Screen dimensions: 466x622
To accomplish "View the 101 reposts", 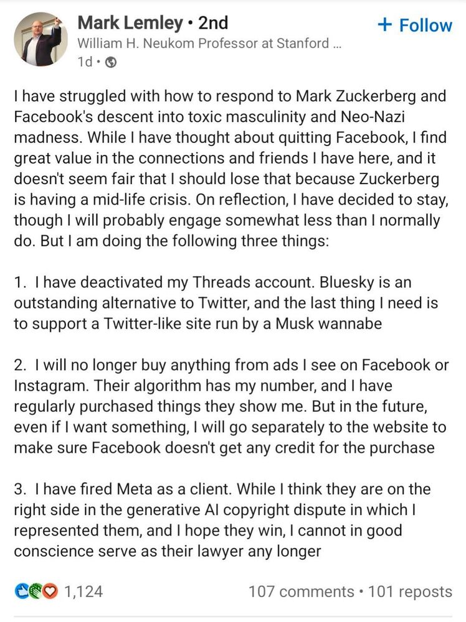I will point(410,592).
